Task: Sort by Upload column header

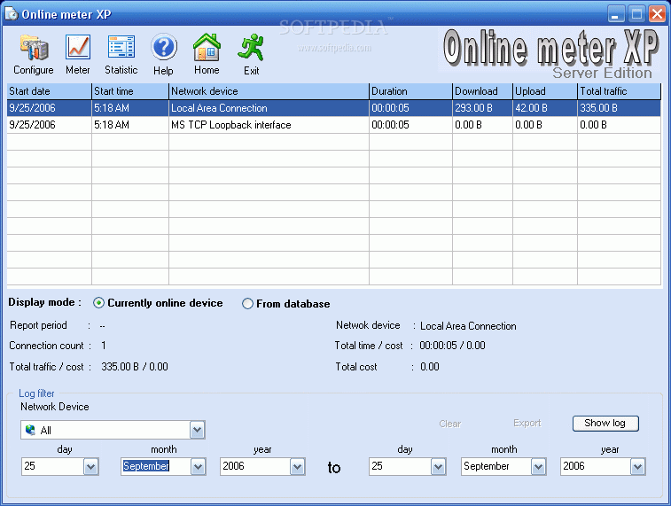Action: click(x=545, y=91)
